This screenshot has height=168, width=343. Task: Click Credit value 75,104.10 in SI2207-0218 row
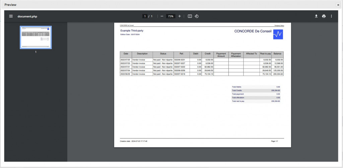[209, 74]
